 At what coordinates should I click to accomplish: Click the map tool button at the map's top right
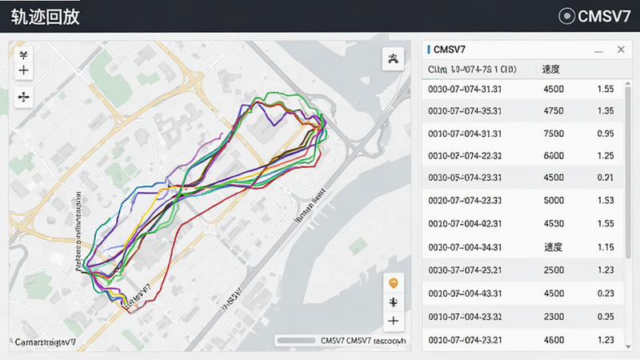click(x=393, y=58)
